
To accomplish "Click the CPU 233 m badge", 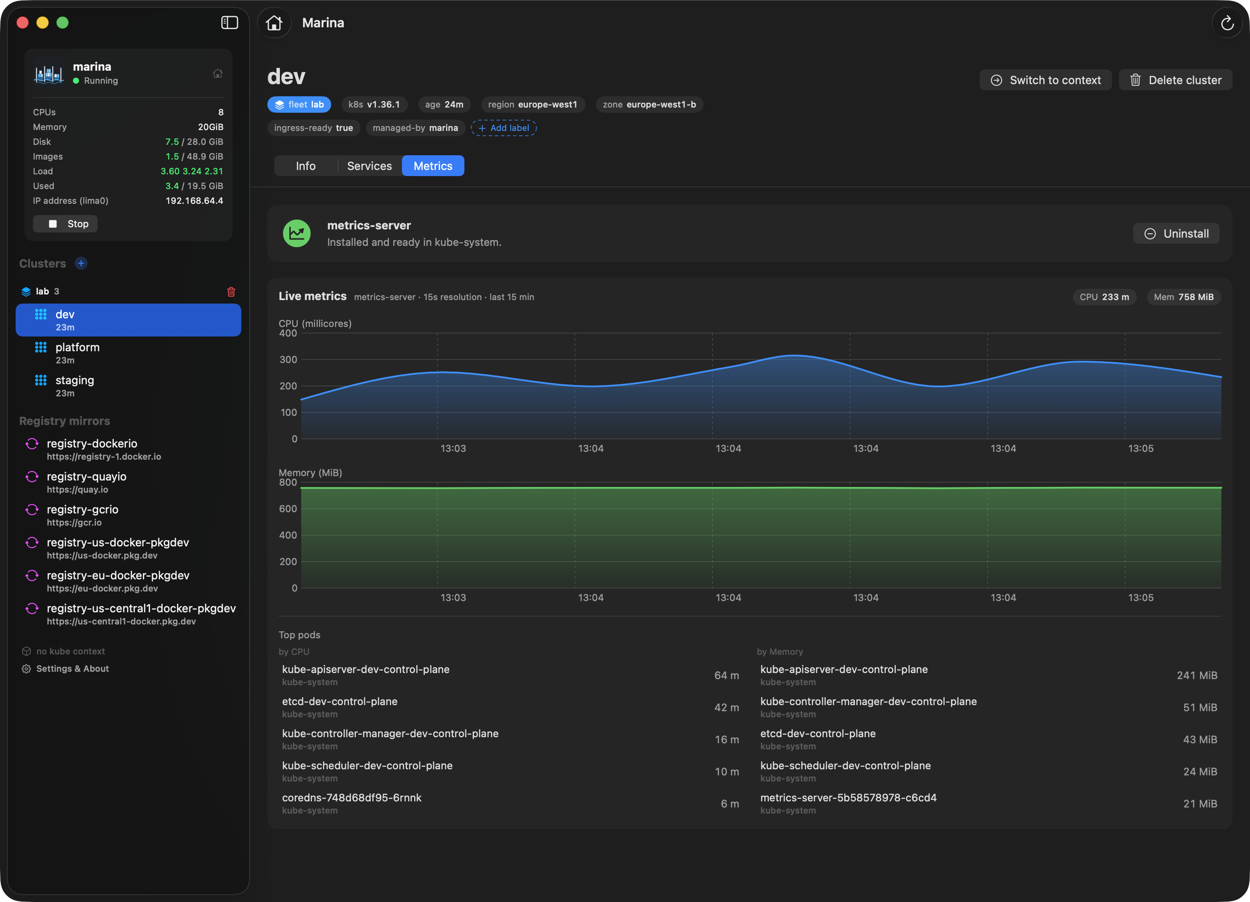I will 1104,297.
